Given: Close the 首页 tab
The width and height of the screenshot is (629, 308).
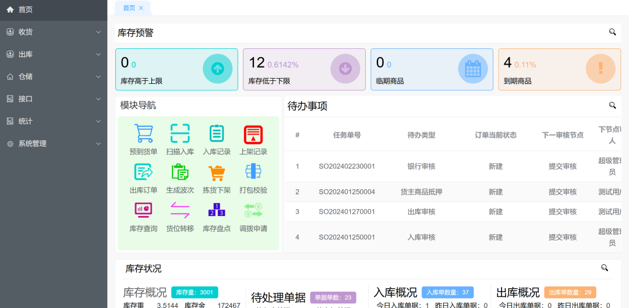Looking at the screenshot, I should coord(141,8).
